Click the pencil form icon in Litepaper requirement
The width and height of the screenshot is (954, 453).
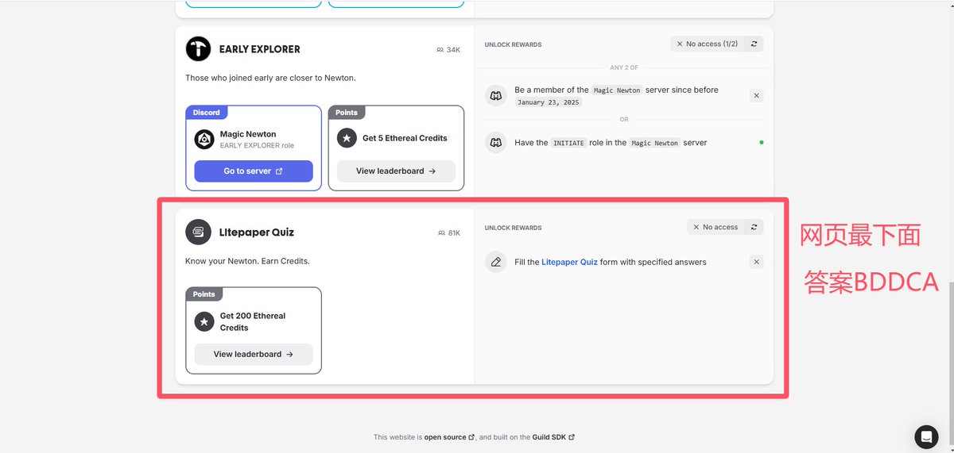pyautogui.click(x=496, y=262)
